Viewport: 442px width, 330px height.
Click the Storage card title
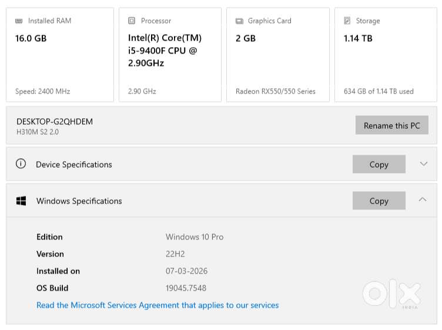(368, 21)
